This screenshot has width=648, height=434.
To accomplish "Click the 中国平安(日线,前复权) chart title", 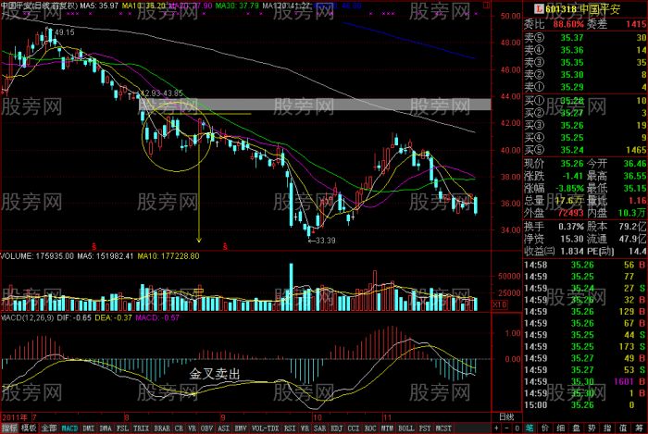I will pyautogui.click(x=39, y=6).
